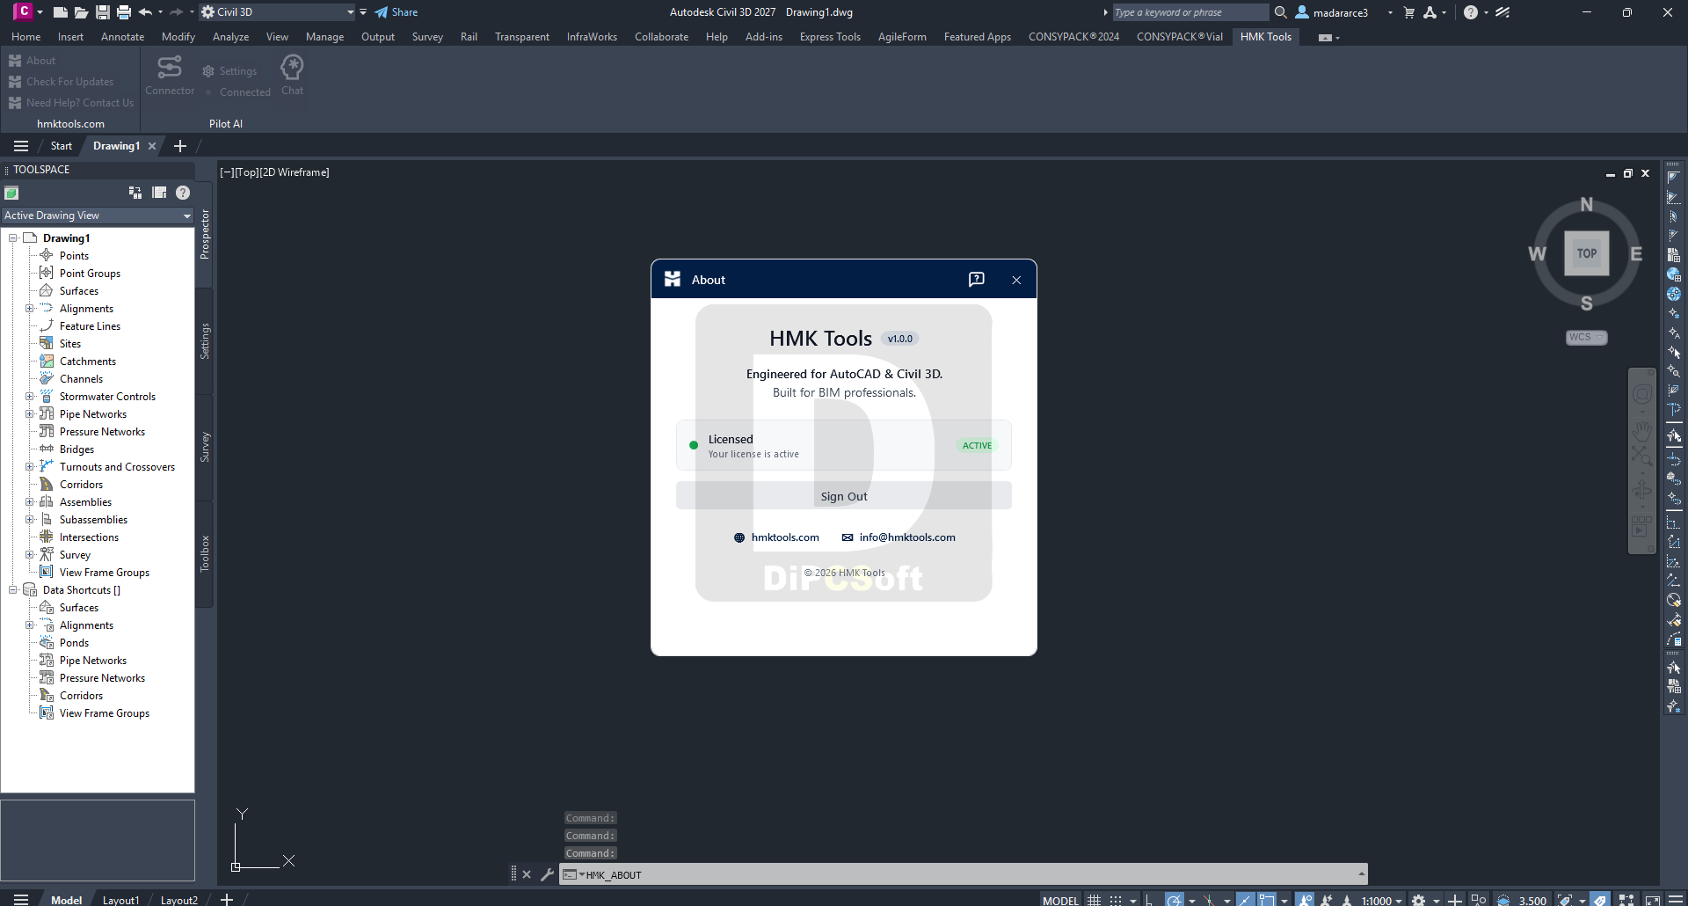
Task: Open the Civil 3D application menu logo
Action: coord(23,11)
